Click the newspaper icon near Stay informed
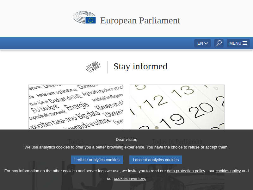253x190 pixels. click(93, 67)
